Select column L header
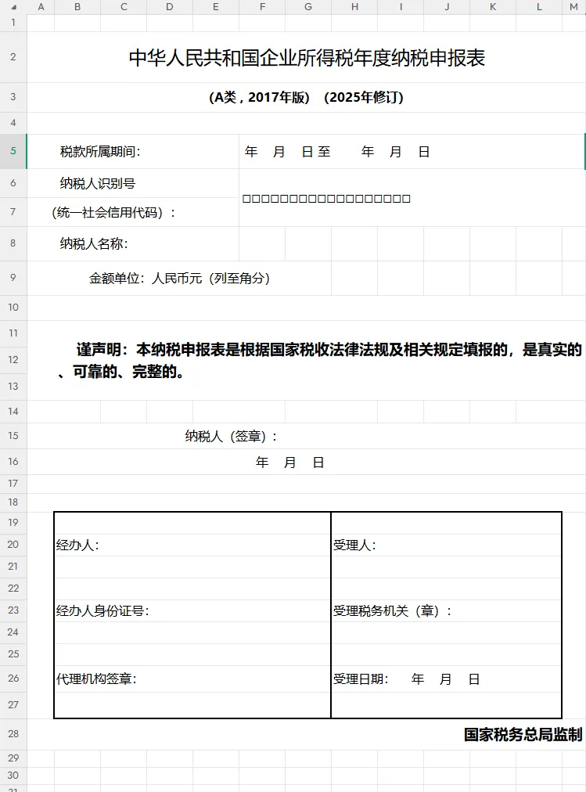Image resolution: width=586 pixels, height=792 pixels. coord(539,7)
